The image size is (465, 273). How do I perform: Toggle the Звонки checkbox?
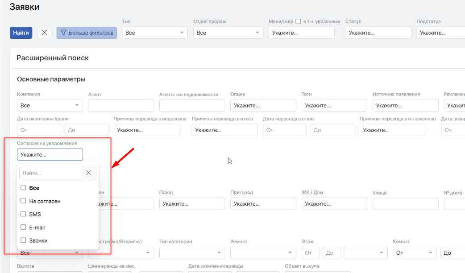pyautogui.click(x=23, y=240)
